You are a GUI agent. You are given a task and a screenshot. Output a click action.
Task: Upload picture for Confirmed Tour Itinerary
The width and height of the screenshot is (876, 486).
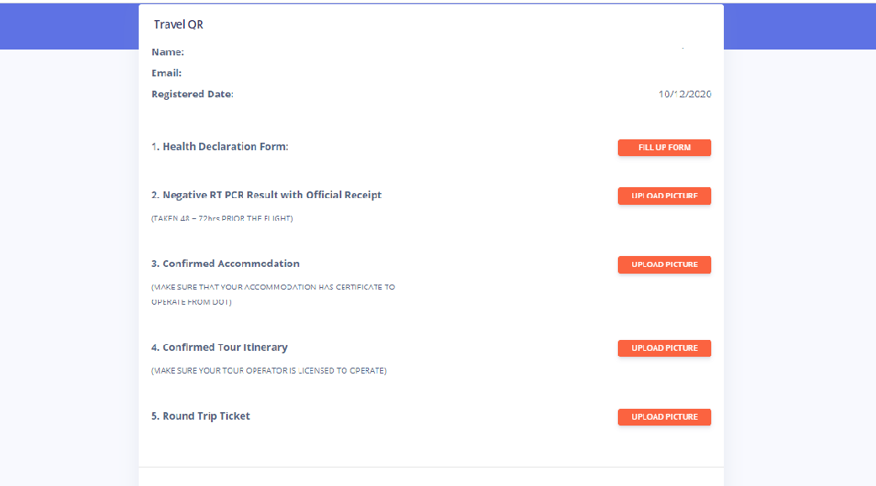[664, 348]
